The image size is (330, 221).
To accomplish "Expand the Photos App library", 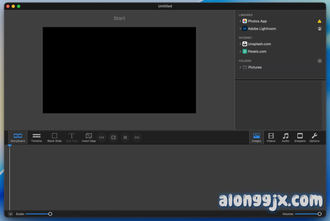I will (x=240, y=21).
